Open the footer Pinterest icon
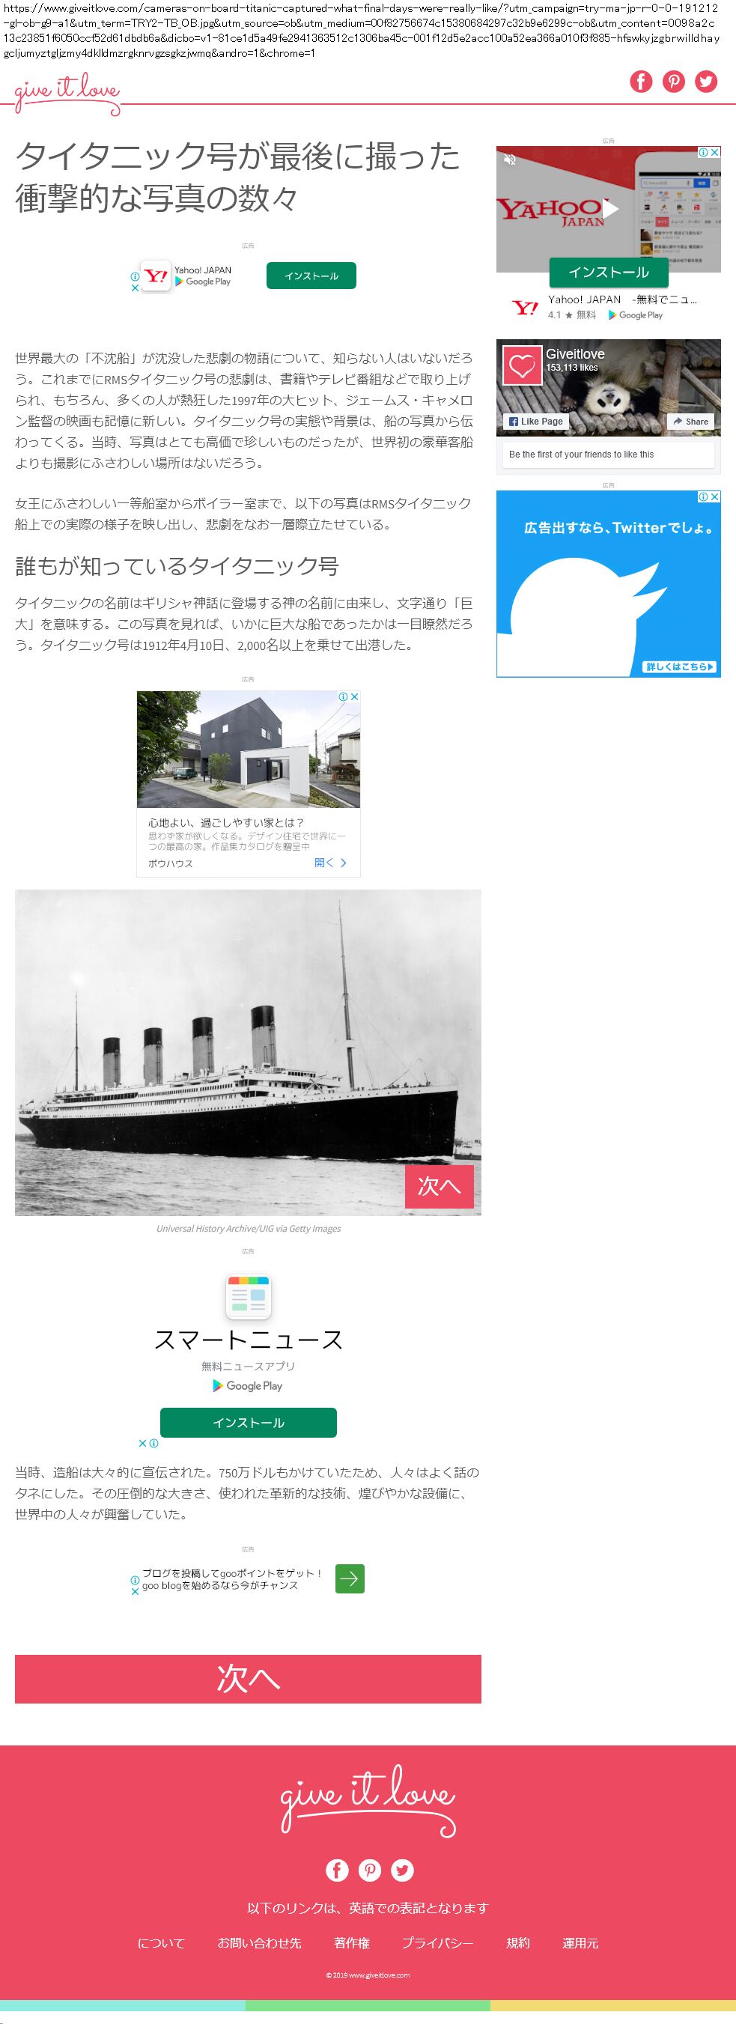 [x=370, y=1870]
